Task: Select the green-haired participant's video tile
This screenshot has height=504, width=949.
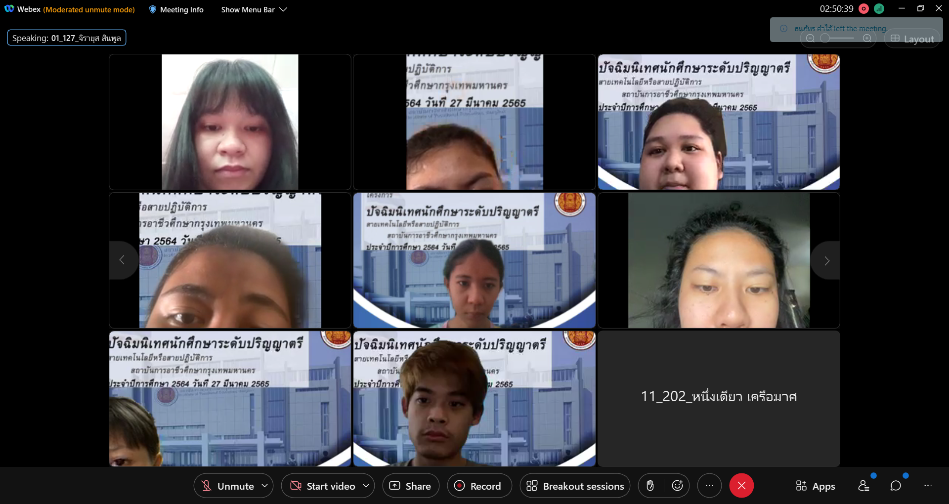Action: click(230, 122)
